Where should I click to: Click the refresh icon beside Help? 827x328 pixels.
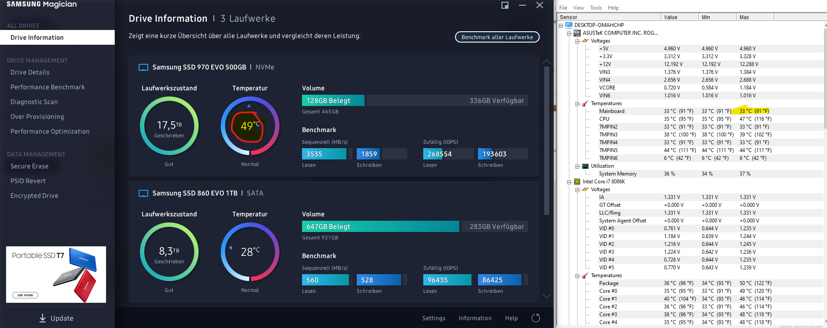point(536,318)
